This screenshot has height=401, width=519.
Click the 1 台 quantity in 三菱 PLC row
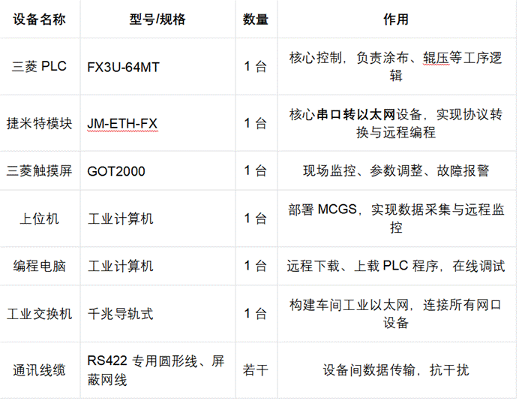[x=256, y=67]
